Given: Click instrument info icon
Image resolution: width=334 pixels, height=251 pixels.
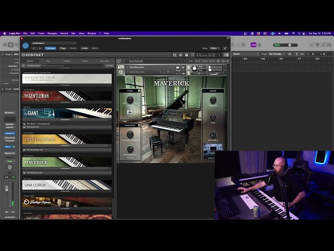Looking at the screenshot, I should tap(183, 67).
